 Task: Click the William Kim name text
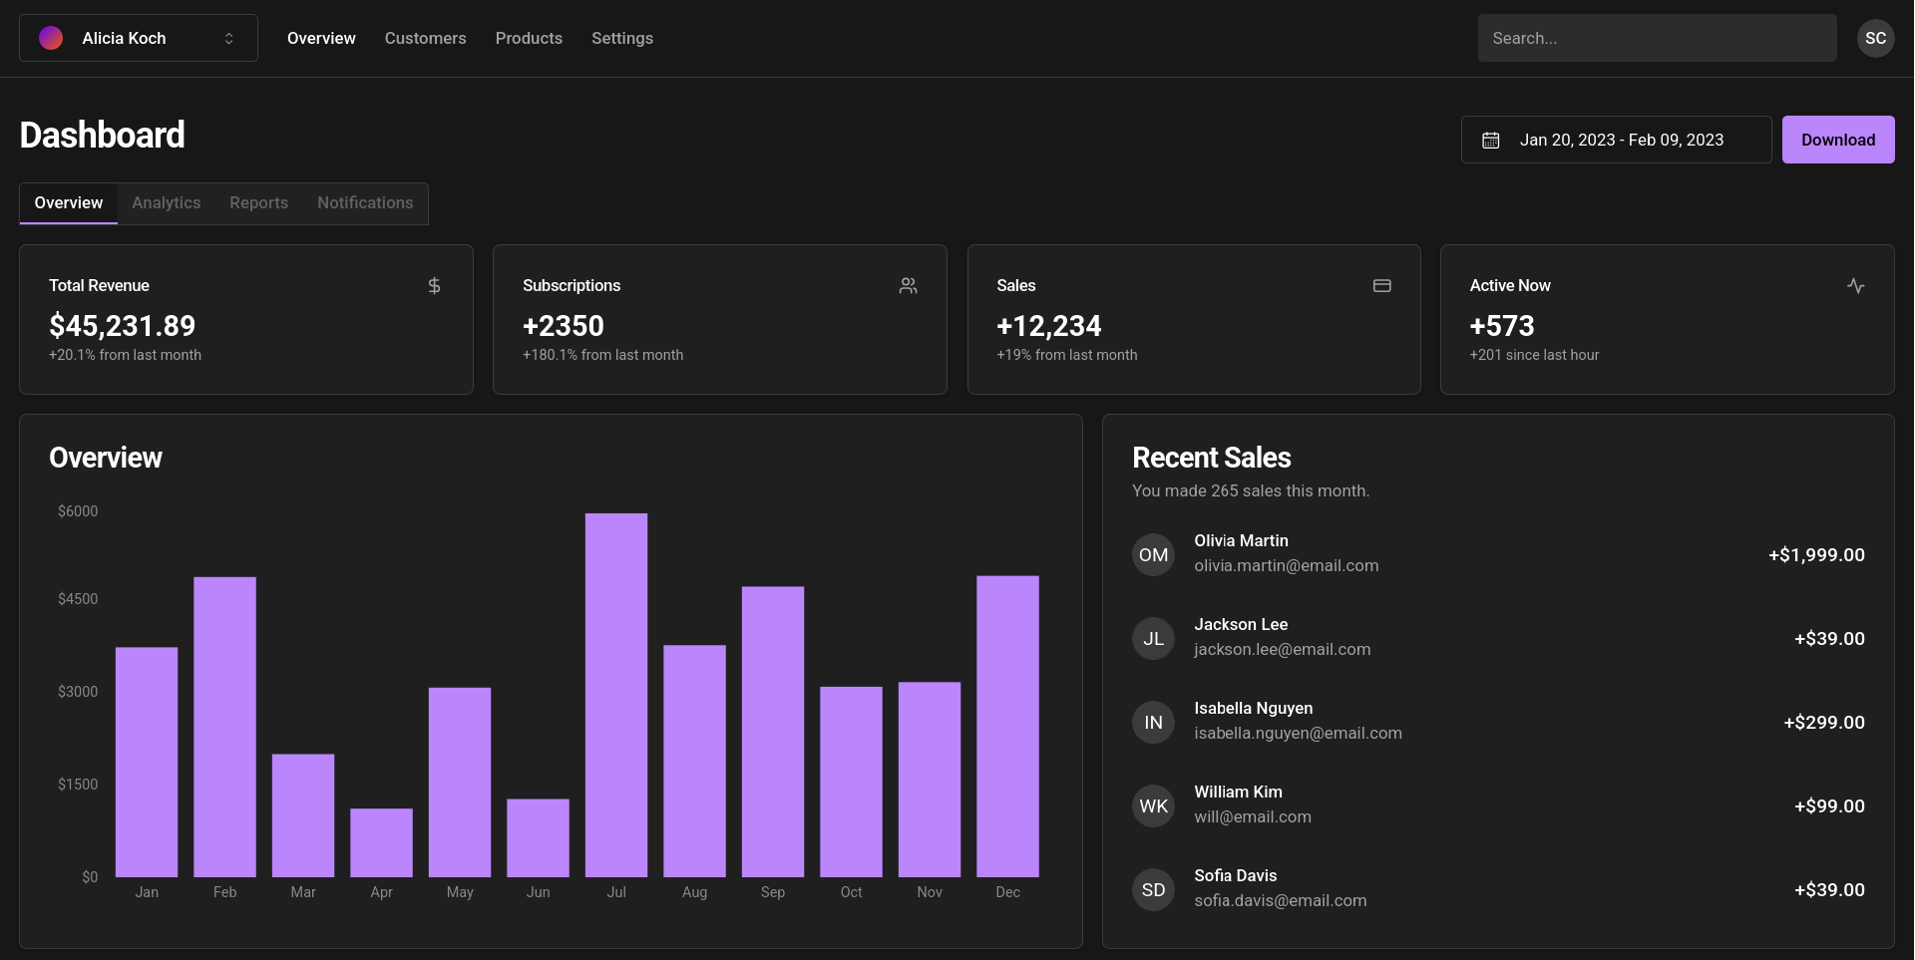click(x=1238, y=792)
